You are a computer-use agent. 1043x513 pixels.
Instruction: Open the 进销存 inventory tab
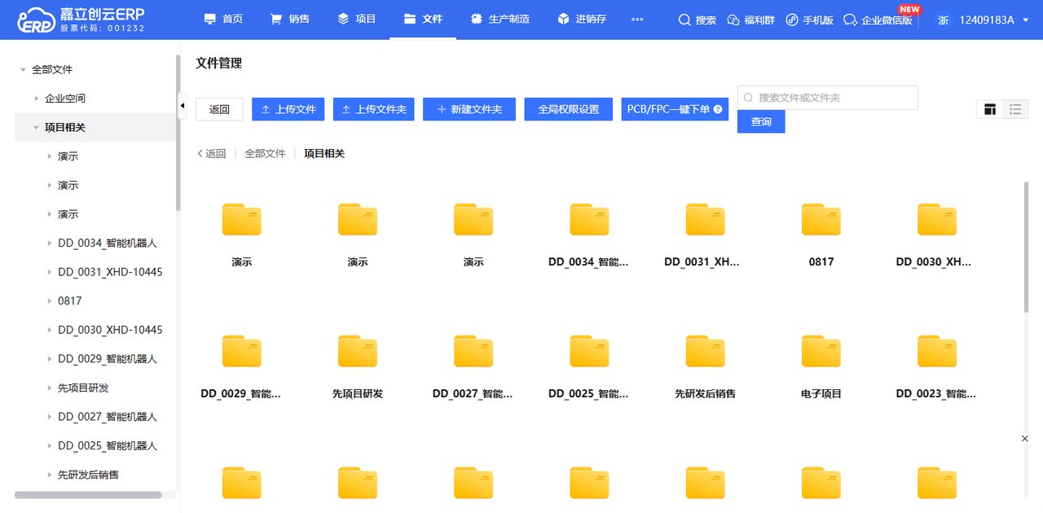[x=582, y=19]
